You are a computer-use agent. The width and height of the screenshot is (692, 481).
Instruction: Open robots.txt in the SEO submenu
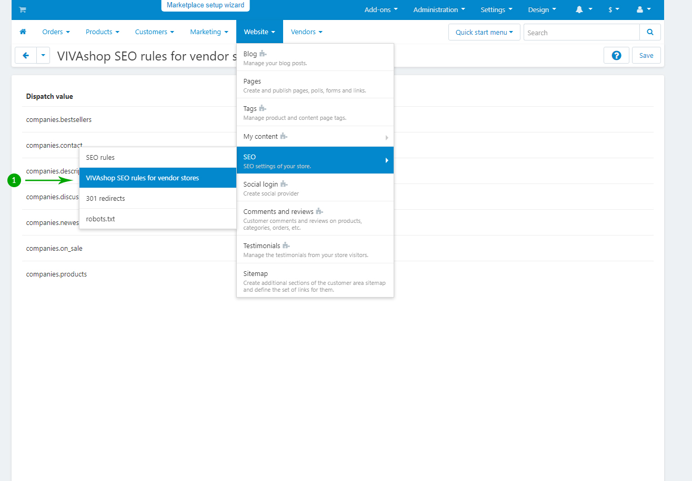click(158, 219)
